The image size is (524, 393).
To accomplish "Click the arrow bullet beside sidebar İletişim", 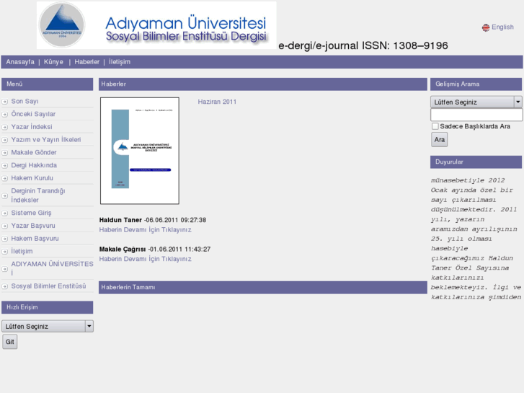I will (x=4, y=252).
